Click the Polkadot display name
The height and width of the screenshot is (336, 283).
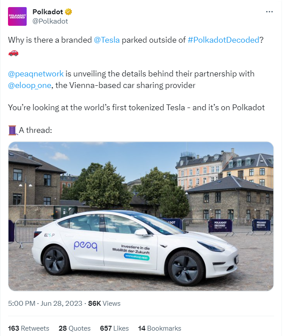pos(48,12)
